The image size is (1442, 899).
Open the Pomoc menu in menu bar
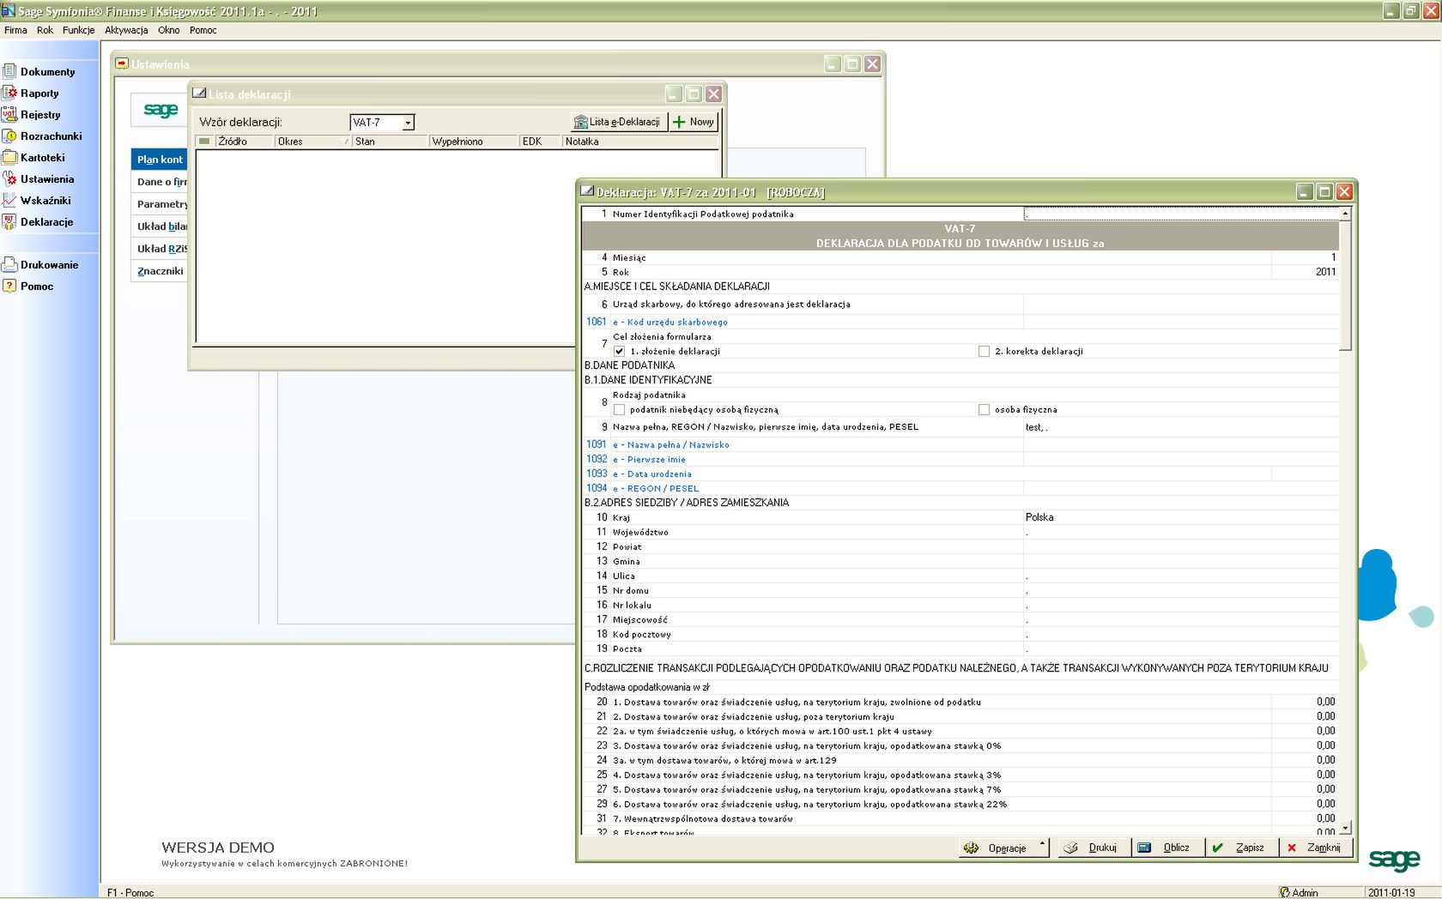coord(203,30)
